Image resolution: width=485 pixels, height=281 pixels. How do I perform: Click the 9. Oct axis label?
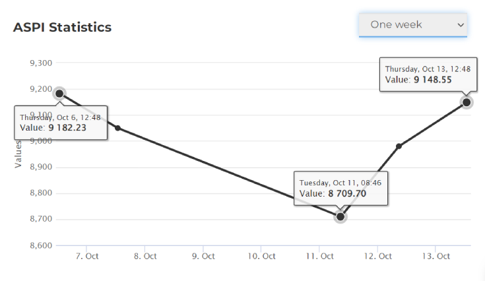203,257
